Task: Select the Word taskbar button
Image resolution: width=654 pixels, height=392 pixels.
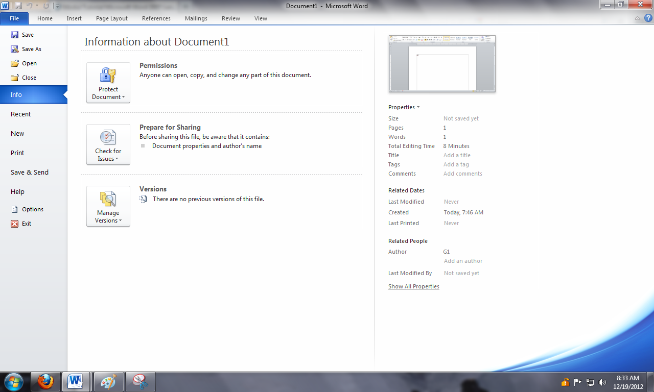Action: coord(76,382)
